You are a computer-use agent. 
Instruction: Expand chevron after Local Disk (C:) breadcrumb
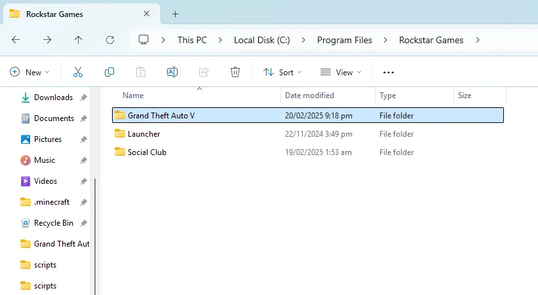pos(303,40)
